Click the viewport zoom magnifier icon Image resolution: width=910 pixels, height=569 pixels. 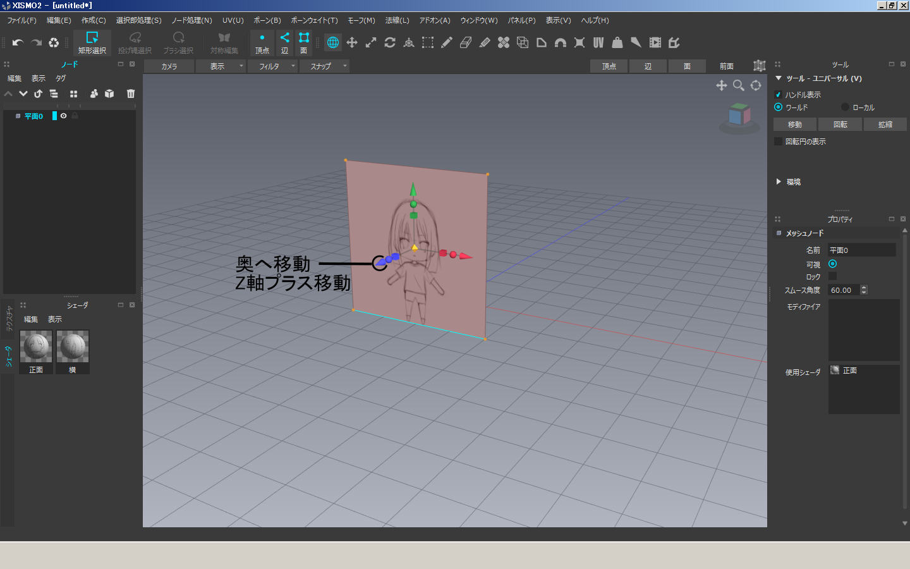point(739,85)
